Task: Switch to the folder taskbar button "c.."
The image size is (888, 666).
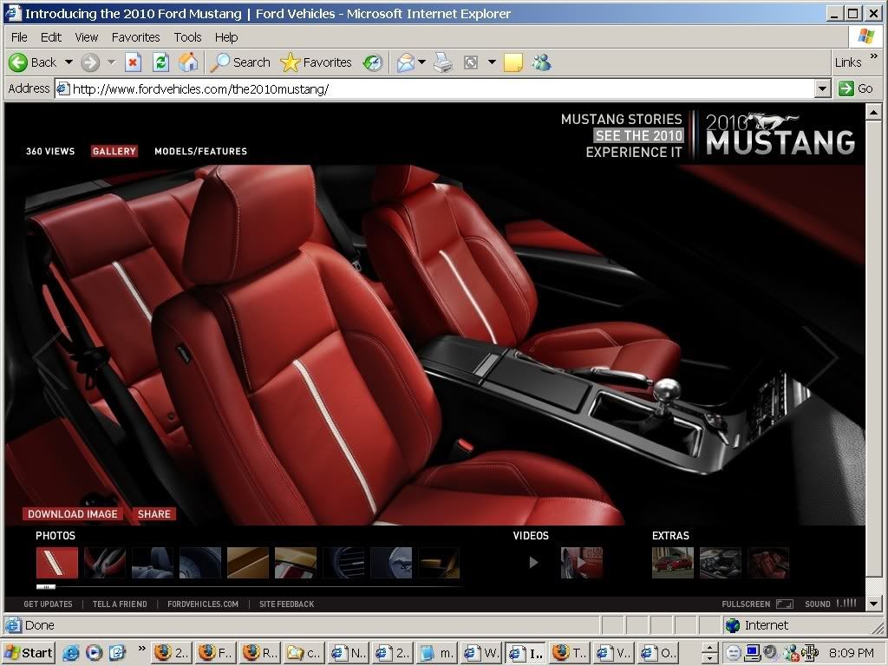Action: (304, 652)
